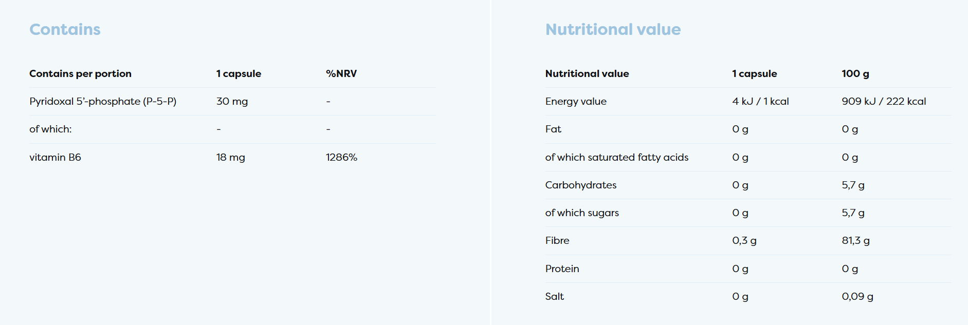Select the Fibre row label
This screenshot has width=968, height=325.
557,241
